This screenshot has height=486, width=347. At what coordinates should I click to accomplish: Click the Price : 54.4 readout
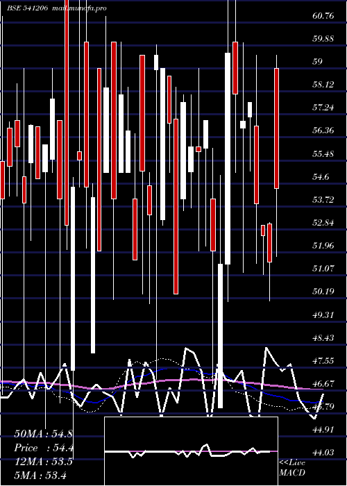tap(43, 449)
